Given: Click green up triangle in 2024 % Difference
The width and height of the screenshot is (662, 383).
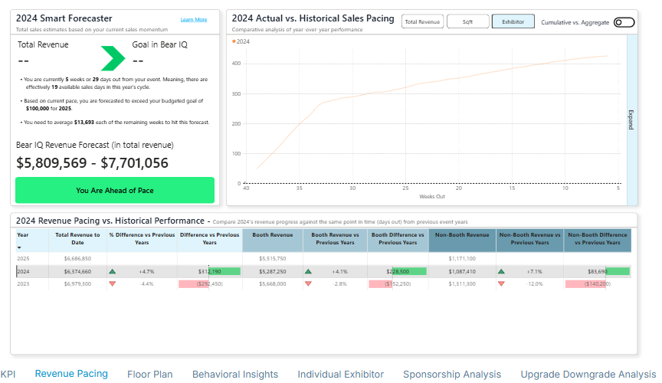Looking at the screenshot, I should pos(113,271).
